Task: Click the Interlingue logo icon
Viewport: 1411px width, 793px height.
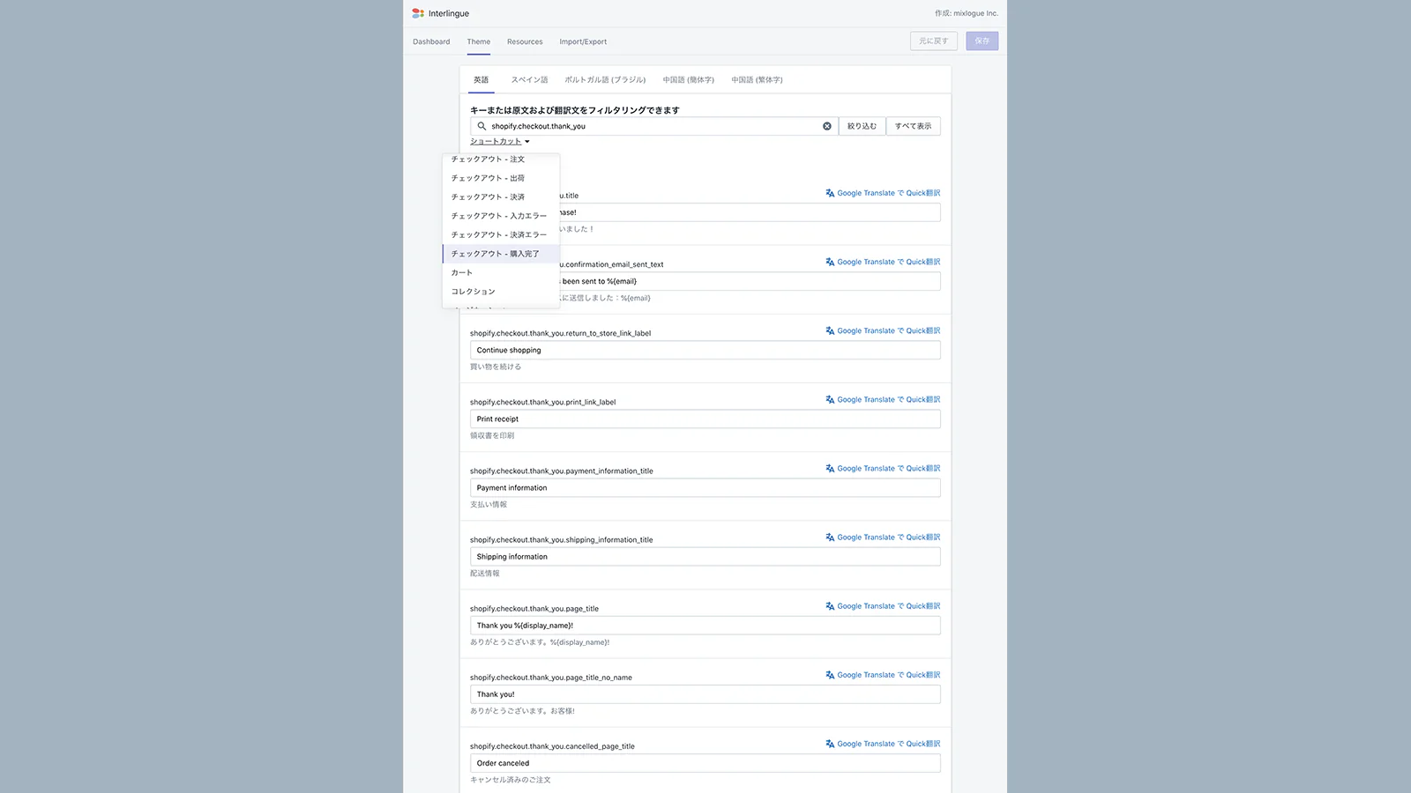Action: (418, 13)
